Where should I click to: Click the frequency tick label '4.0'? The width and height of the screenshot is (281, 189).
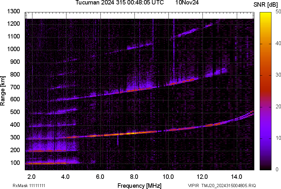65,177
